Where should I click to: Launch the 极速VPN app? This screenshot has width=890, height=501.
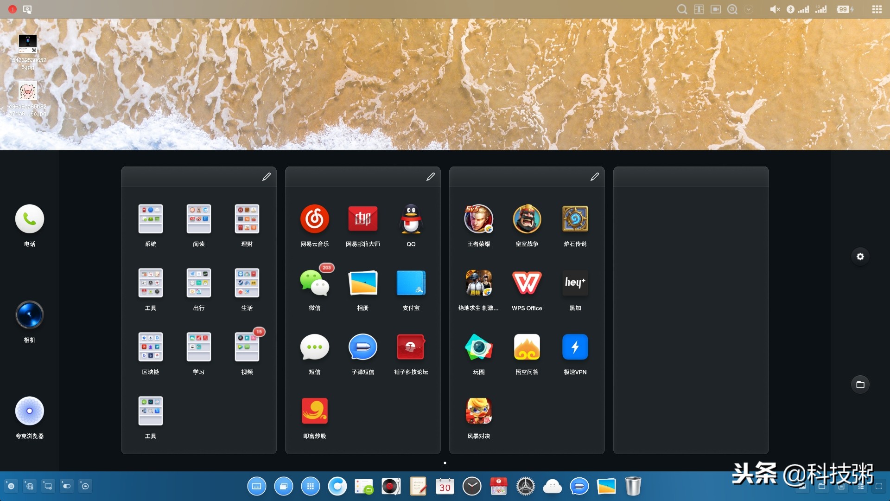pyautogui.click(x=575, y=347)
